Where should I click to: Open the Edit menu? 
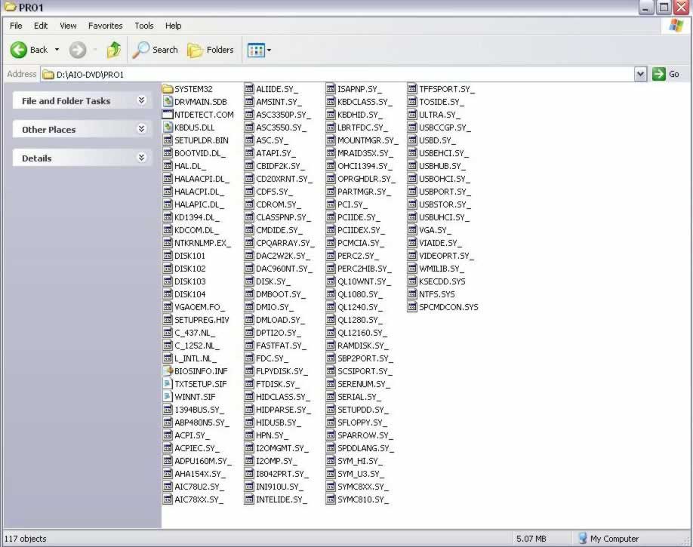[41, 26]
